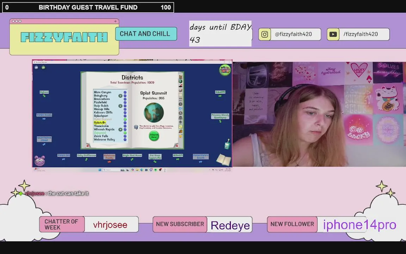This screenshot has height=254, width=406.
Task: Click the Bighead nametag
Action: coord(44,92)
